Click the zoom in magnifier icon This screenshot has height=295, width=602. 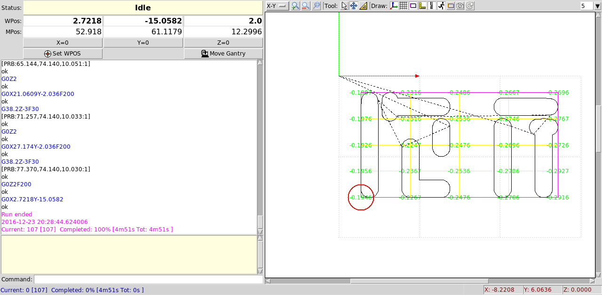click(x=295, y=6)
